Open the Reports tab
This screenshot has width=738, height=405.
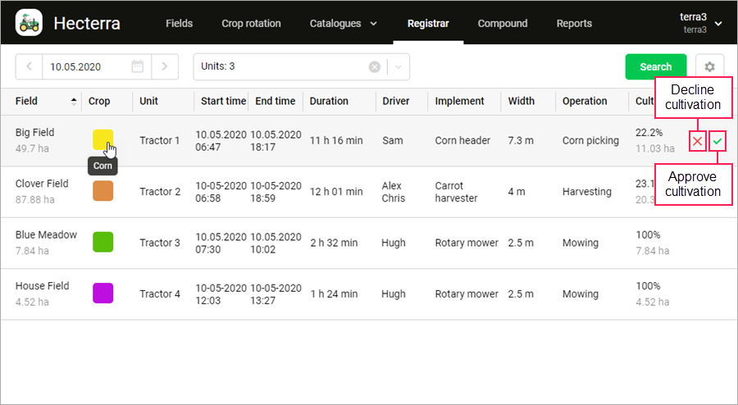tap(574, 23)
